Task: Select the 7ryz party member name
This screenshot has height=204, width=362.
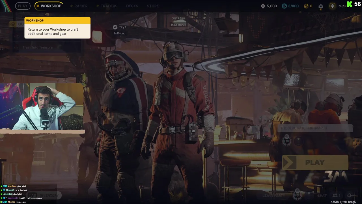Action: click(x=122, y=27)
